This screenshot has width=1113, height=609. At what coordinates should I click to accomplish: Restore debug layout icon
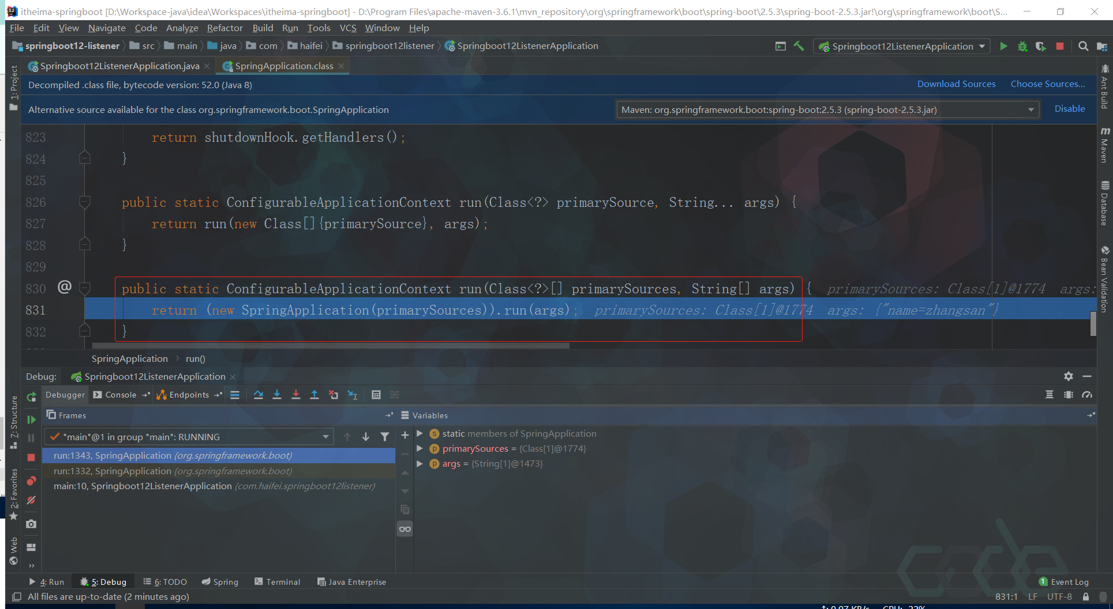tap(31, 547)
